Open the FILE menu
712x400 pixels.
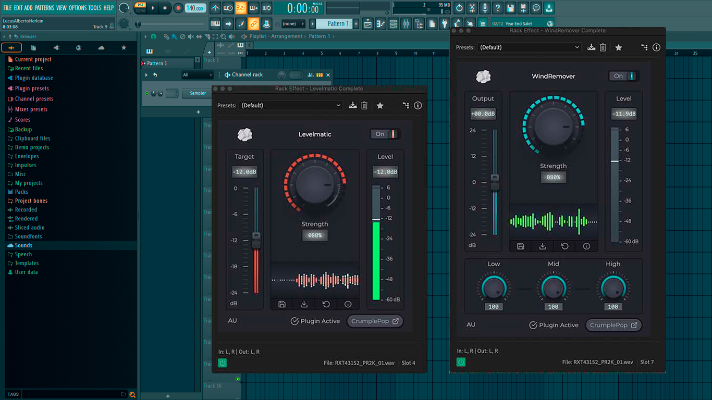tap(7, 8)
